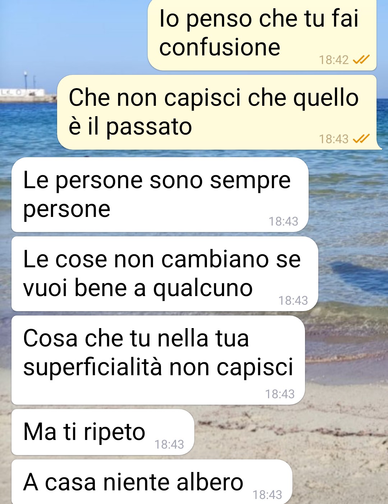Viewport: 388px width, 504px height.
Task: Tap the 18:43 timestamp on the passato message
Action: point(334,139)
